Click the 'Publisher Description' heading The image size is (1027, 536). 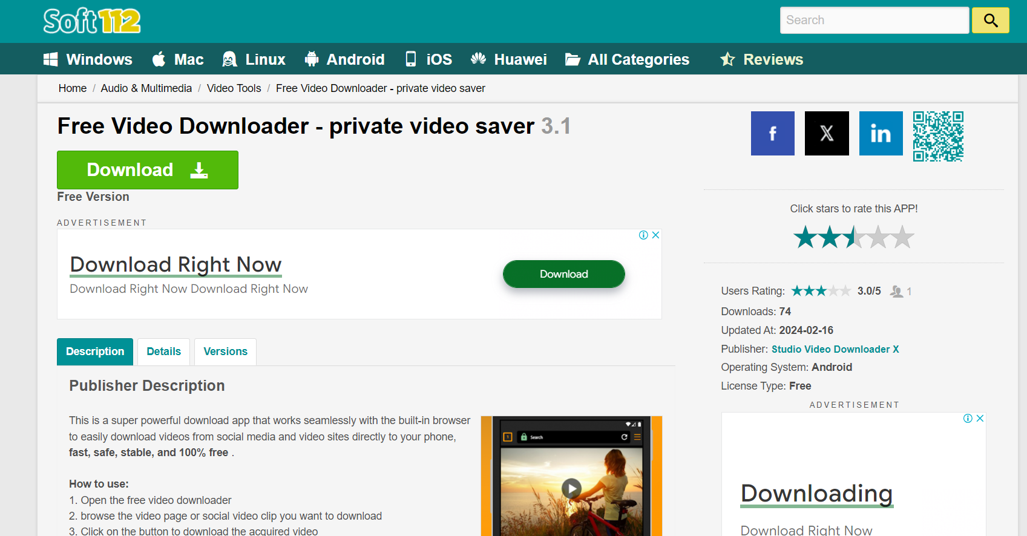(147, 386)
